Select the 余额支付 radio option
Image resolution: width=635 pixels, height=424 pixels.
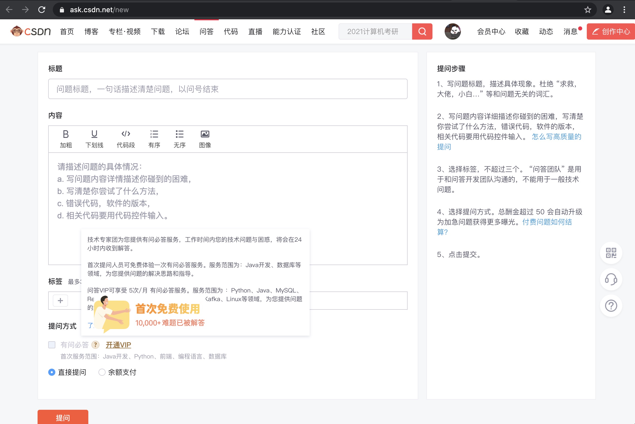(102, 372)
